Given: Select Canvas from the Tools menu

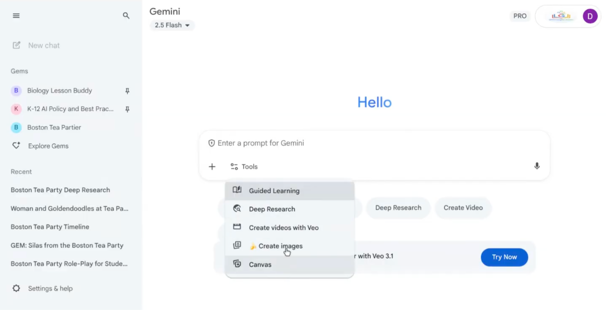Looking at the screenshot, I should [x=260, y=265].
